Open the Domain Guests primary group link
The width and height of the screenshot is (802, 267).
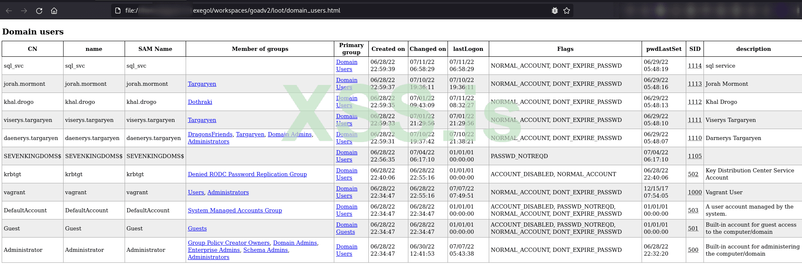[x=346, y=228]
